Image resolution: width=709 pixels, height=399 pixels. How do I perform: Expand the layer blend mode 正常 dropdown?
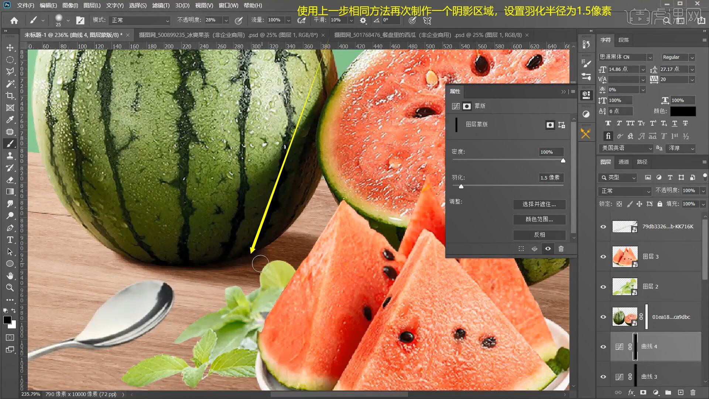point(624,191)
